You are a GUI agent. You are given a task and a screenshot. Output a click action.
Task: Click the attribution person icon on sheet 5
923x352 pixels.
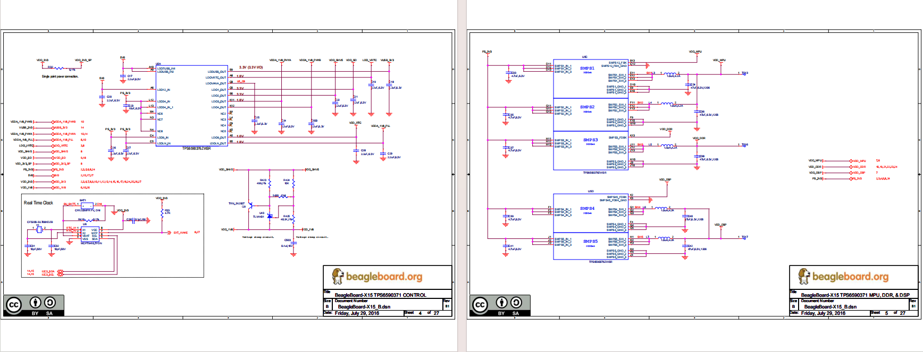501,303
